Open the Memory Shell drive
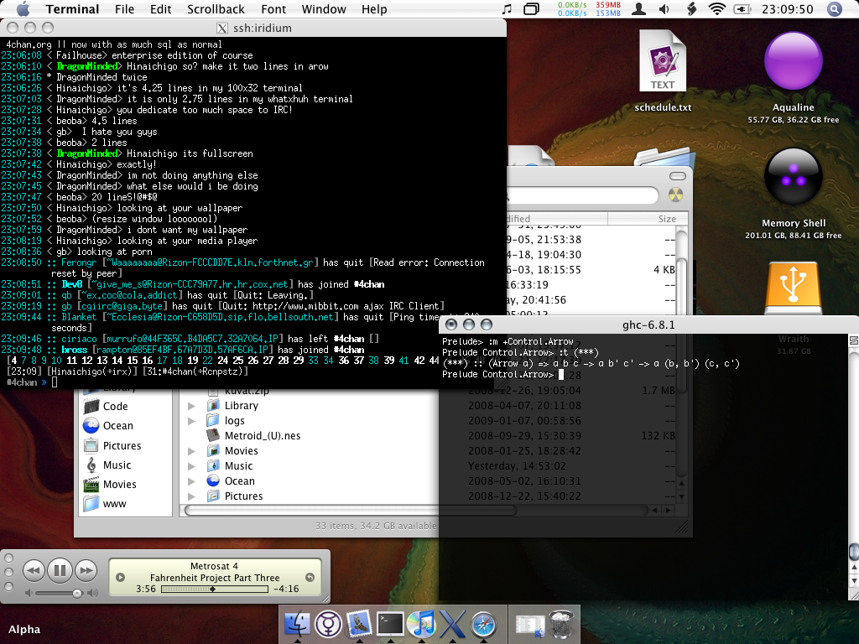Viewport: 859px width, 644px height. (793, 177)
